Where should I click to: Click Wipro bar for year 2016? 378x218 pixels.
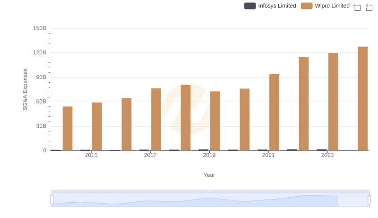pyautogui.click(x=127, y=124)
